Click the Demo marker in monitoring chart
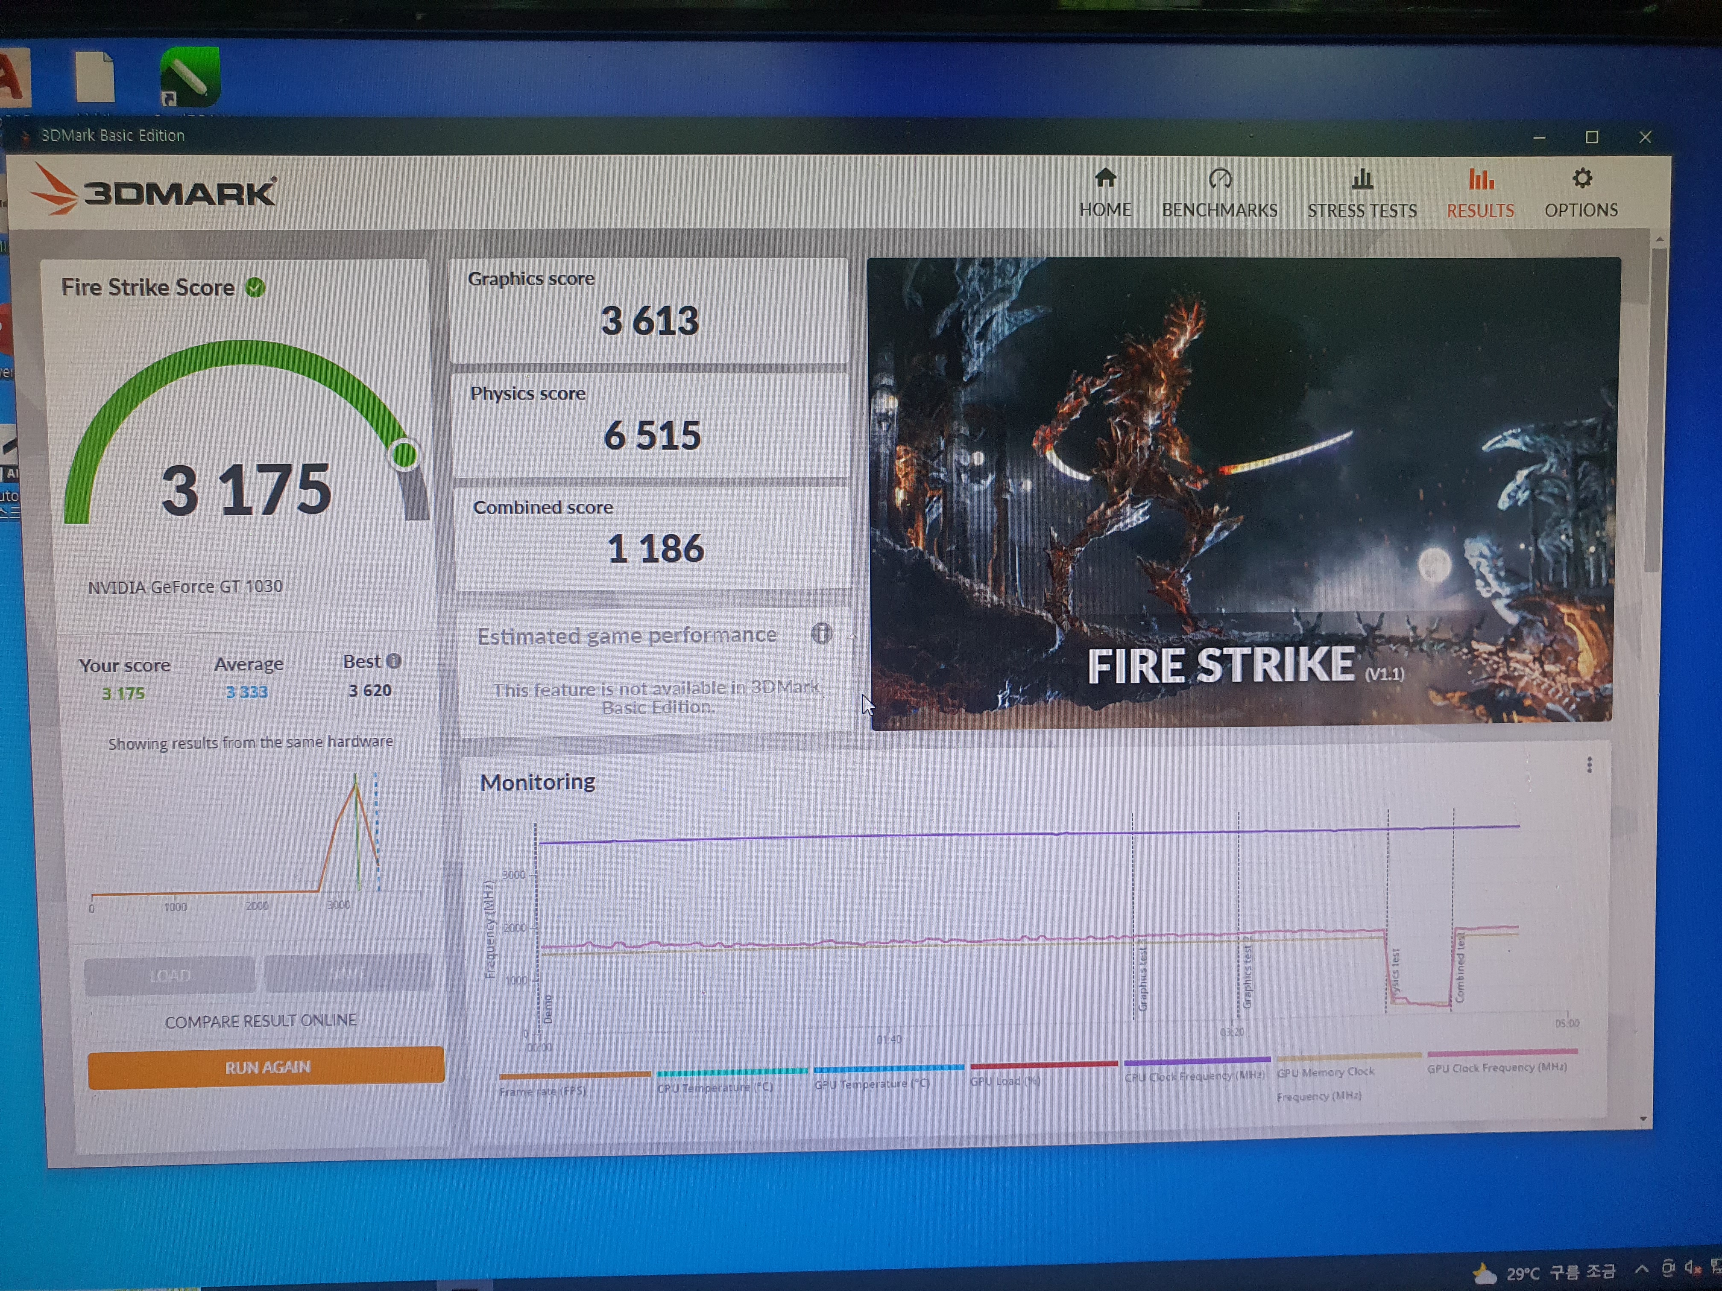Viewport: 1722px width, 1291px height. [547, 1008]
